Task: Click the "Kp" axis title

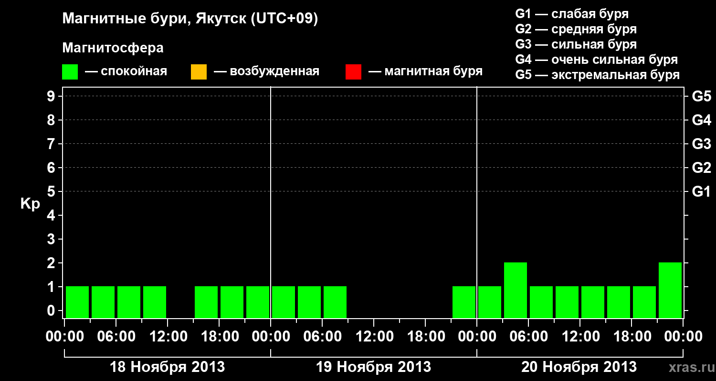Action: tap(30, 204)
